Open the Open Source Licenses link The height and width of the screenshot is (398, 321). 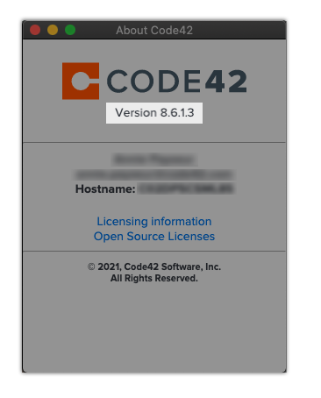[154, 237]
